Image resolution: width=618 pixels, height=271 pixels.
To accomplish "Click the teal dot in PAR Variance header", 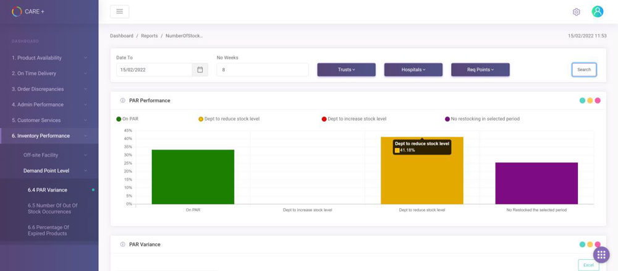I will [582, 244].
